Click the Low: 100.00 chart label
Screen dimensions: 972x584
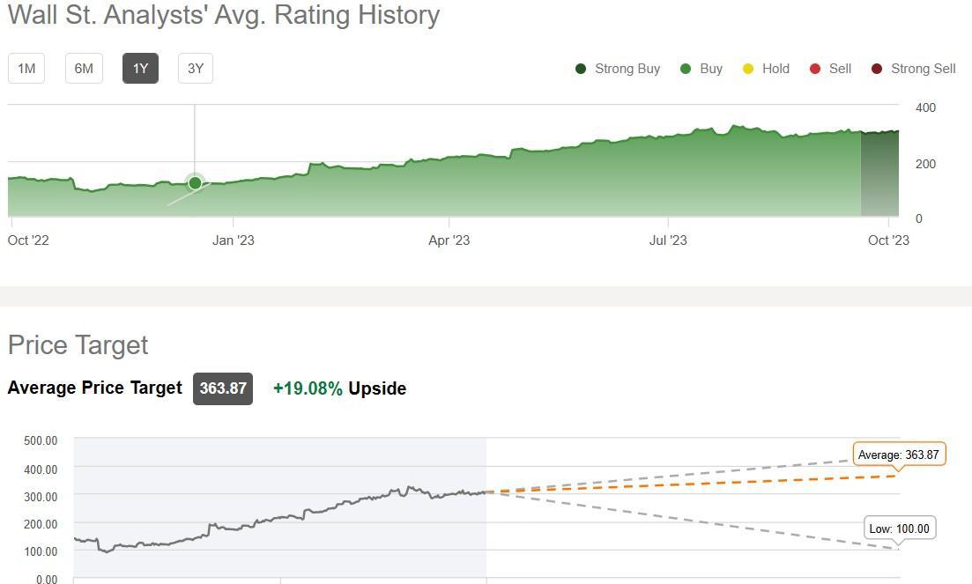tap(899, 529)
